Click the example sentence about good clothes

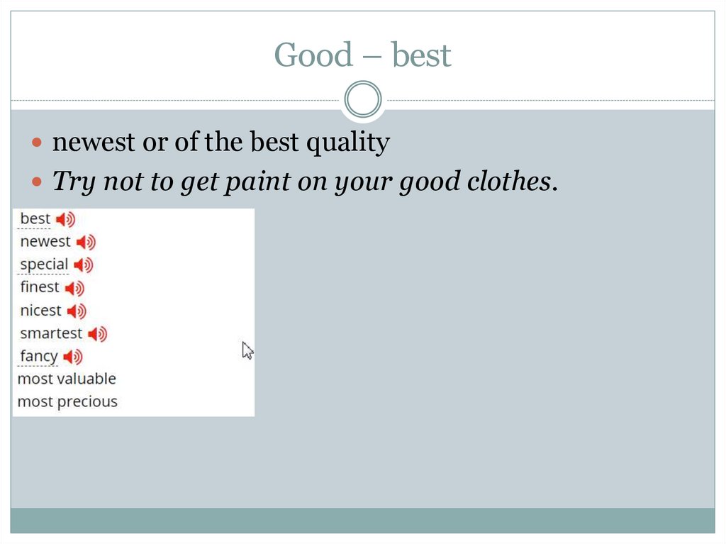click(306, 182)
